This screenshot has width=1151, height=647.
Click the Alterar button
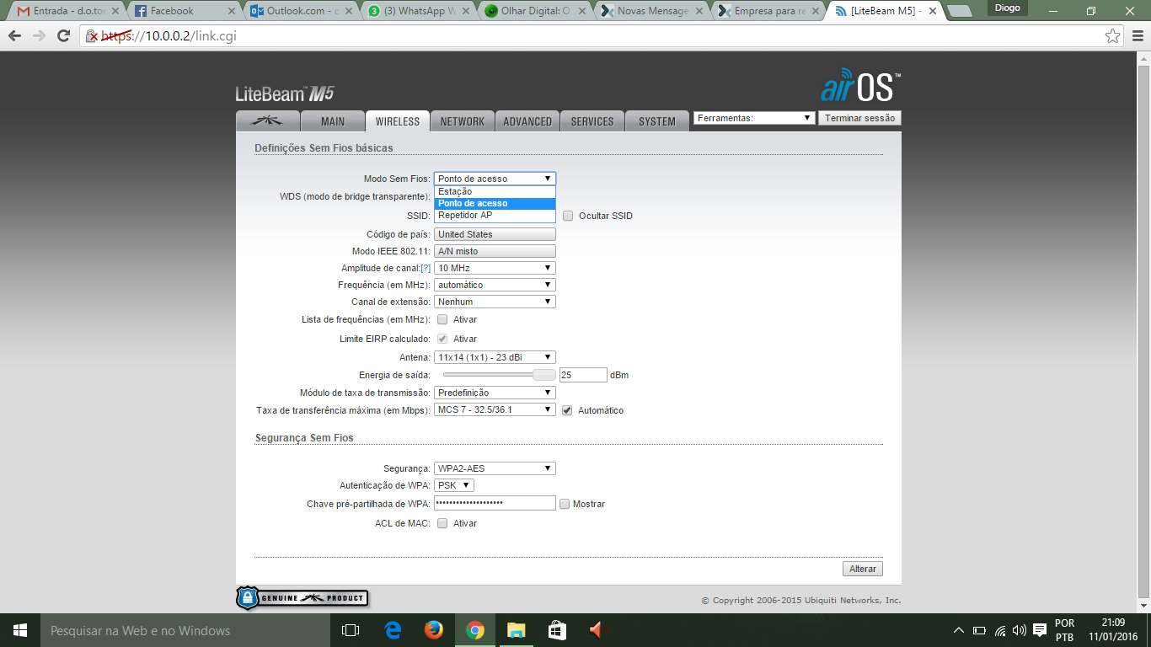pos(863,569)
